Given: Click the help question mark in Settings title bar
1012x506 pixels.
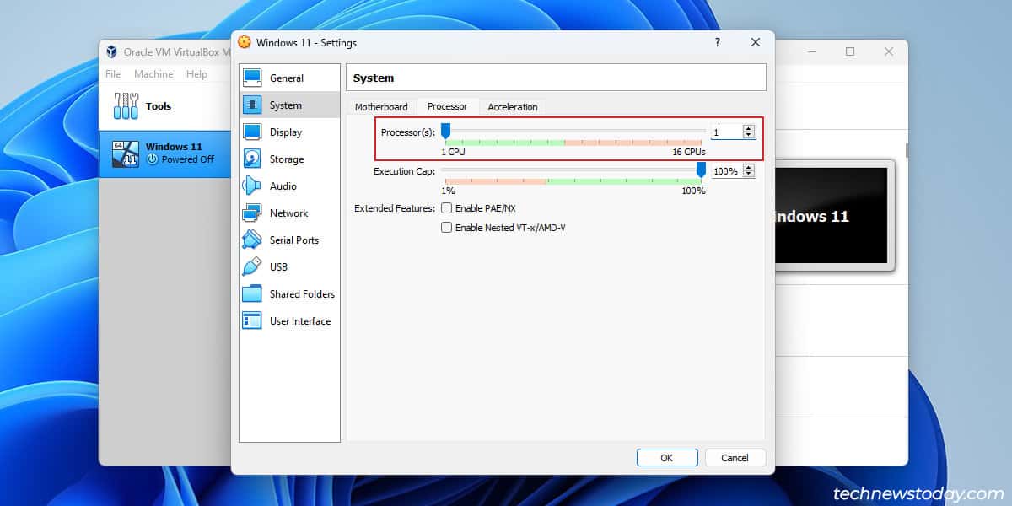Looking at the screenshot, I should click(718, 42).
